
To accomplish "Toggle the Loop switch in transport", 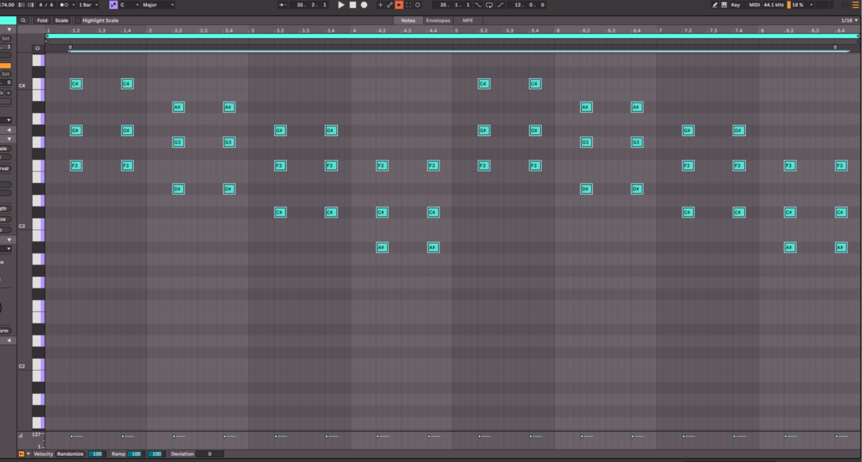I will click(x=489, y=5).
